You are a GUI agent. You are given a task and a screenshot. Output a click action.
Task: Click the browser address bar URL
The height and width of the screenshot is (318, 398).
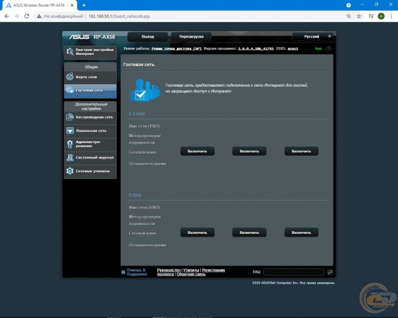point(119,16)
